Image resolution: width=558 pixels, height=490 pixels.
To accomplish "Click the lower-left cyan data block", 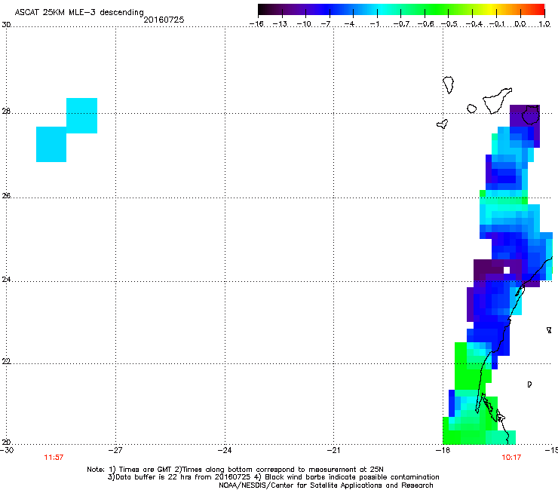I will [51, 144].
